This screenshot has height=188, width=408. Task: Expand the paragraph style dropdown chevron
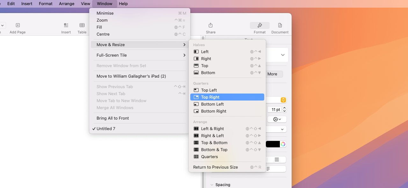[283, 55]
